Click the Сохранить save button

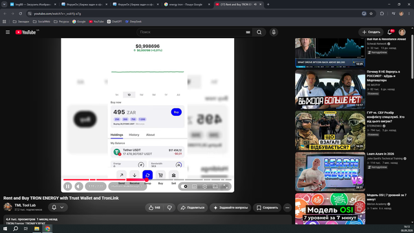tap(267, 208)
